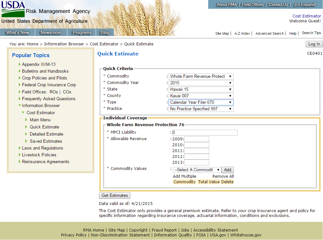Viewport: 323px width, 240px height.
Task: Open the Whitehouse.gov footer link
Action: coord(246,235)
